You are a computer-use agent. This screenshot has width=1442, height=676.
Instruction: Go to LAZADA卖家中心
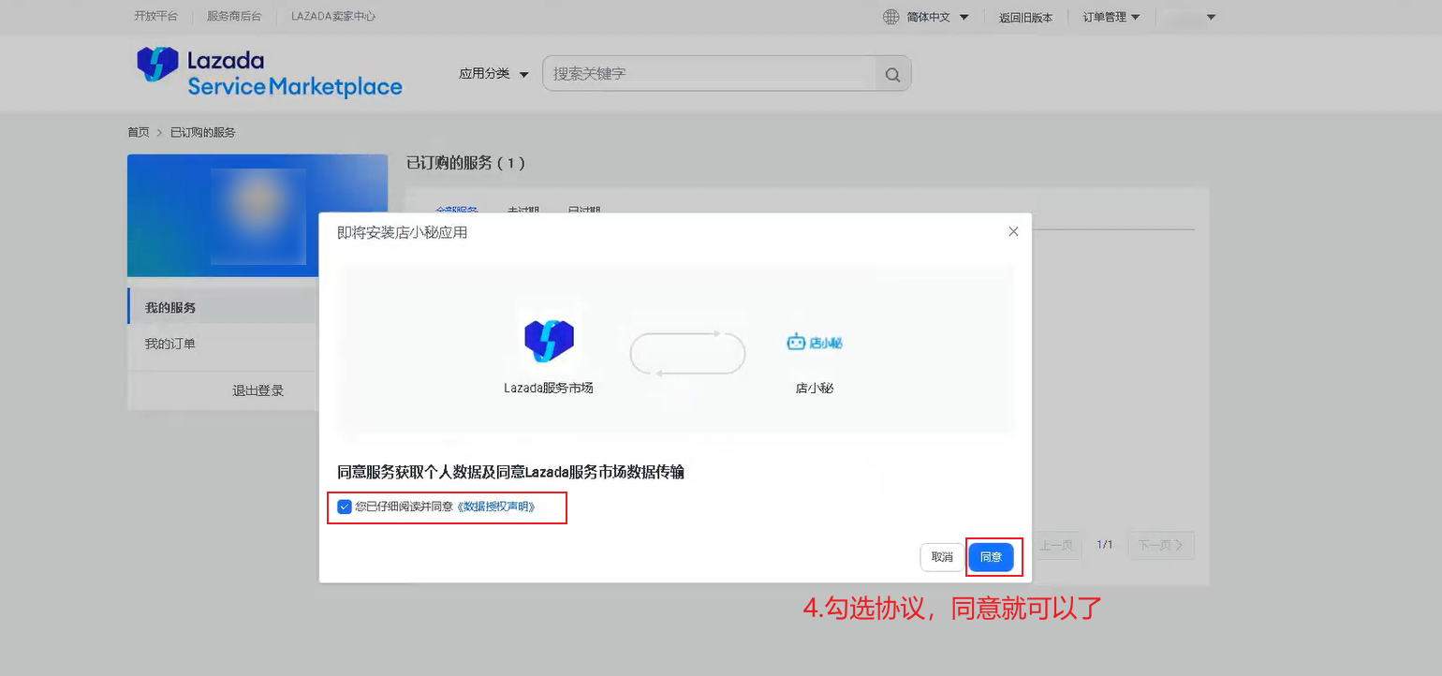tap(333, 17)
